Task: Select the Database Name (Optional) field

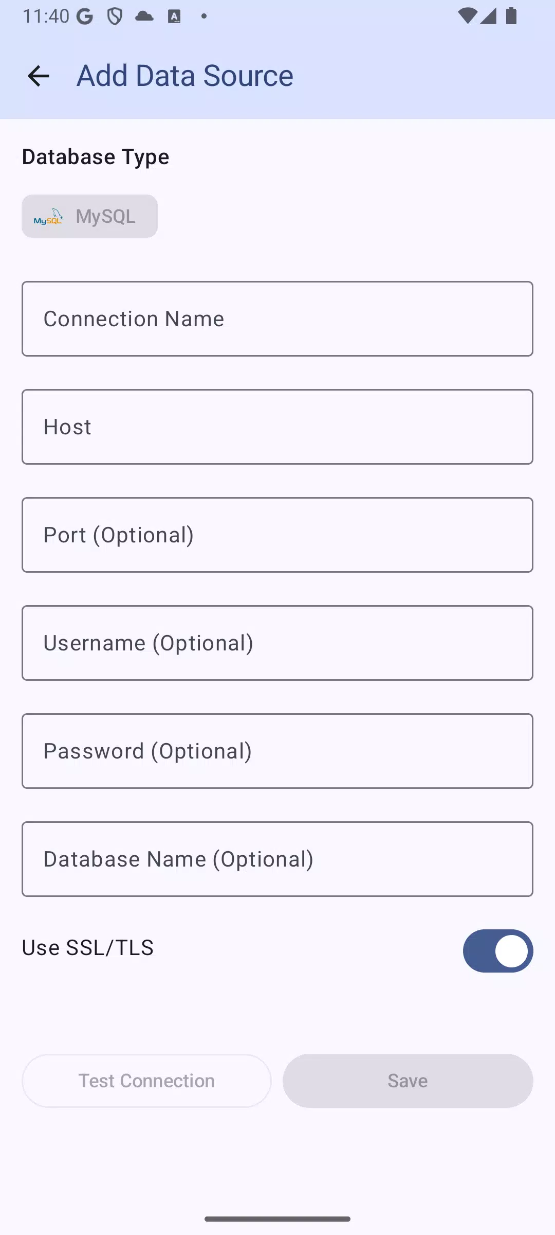Action: pos(277,859)
